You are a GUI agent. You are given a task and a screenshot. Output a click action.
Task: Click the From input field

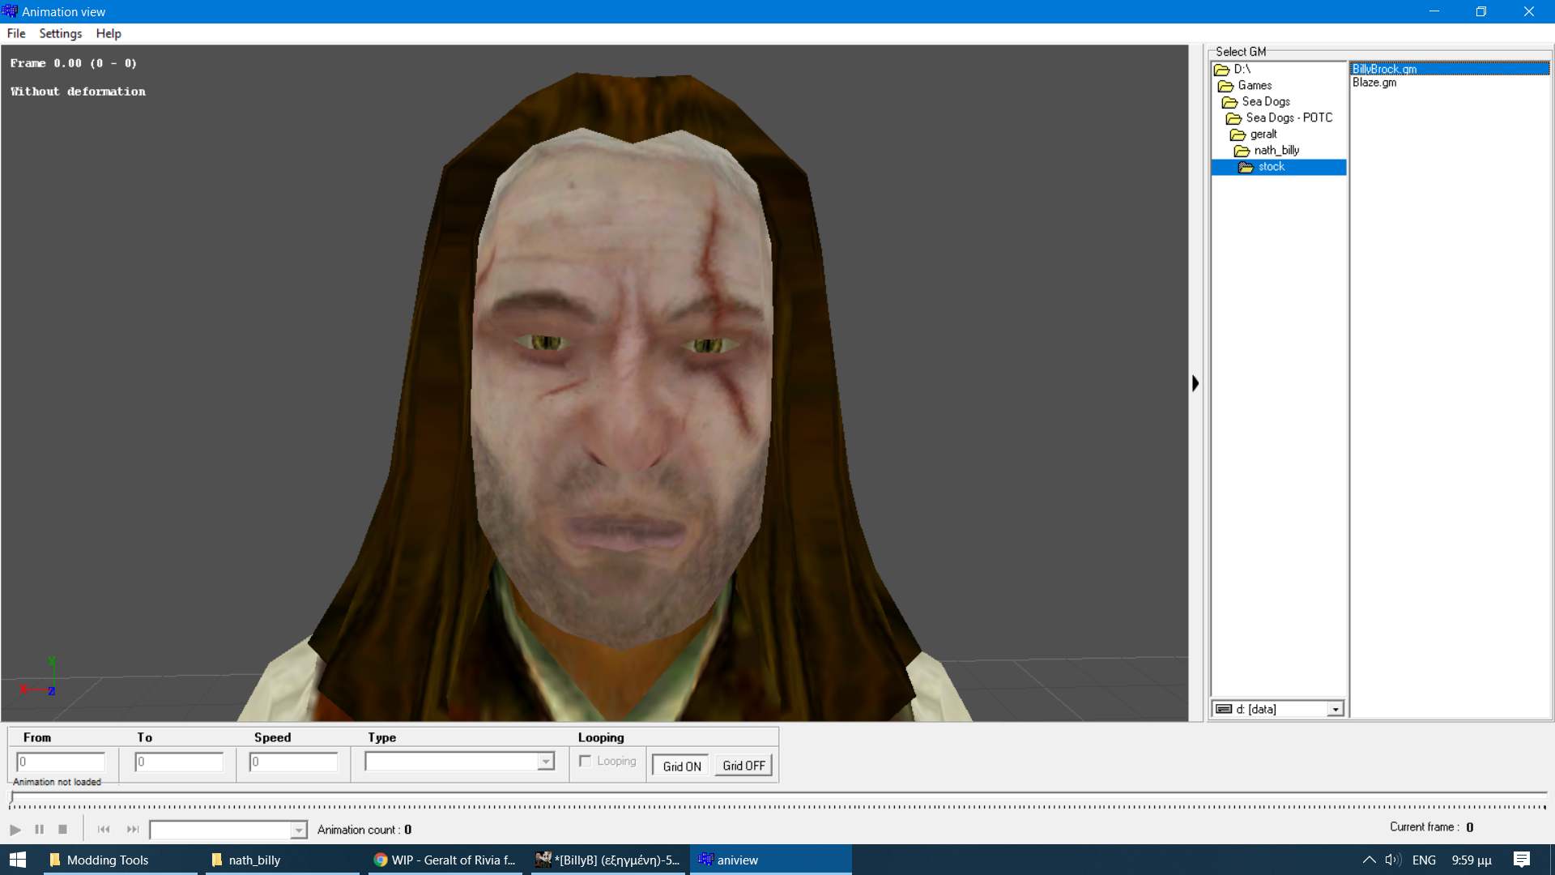[61, 762]
